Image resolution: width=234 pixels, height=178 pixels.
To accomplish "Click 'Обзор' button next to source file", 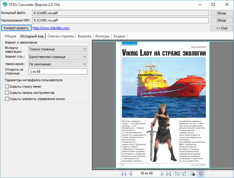I will pos(221,13).
